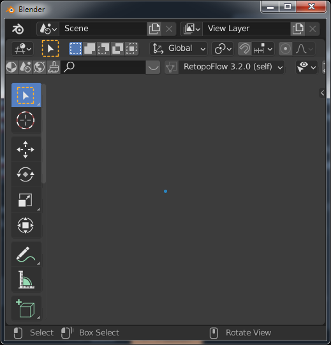Image resolution: width=331 pixels, height=345 pixels.
Task: Click the left mouse Select status icon
Action: pyautogui.click(x=18, y=333)
